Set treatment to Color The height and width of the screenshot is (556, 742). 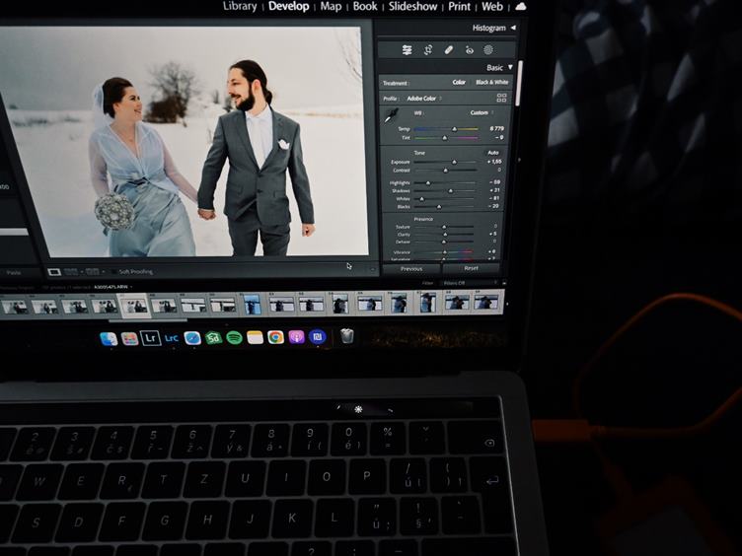[x=459, y=82]
